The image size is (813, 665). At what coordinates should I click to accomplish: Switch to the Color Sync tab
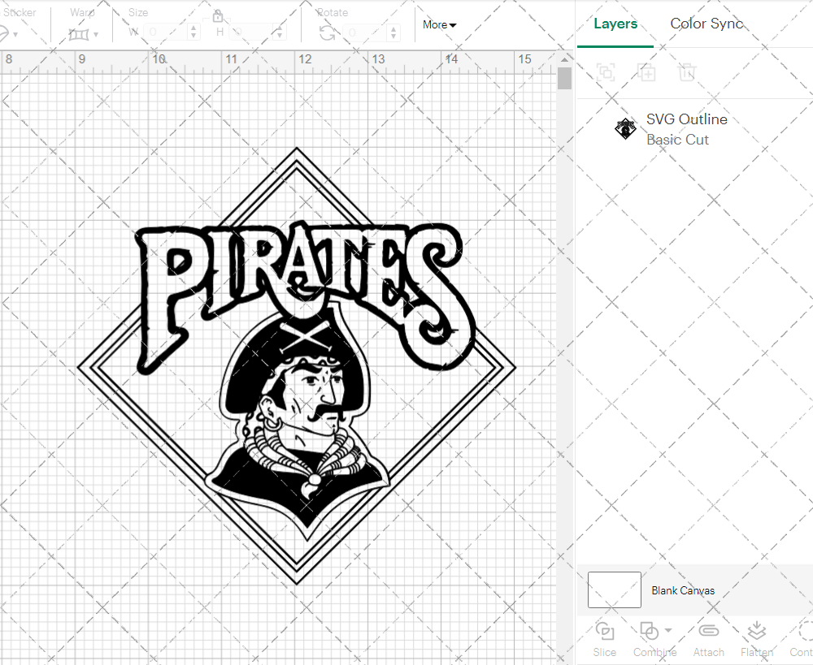pos(706,24)
